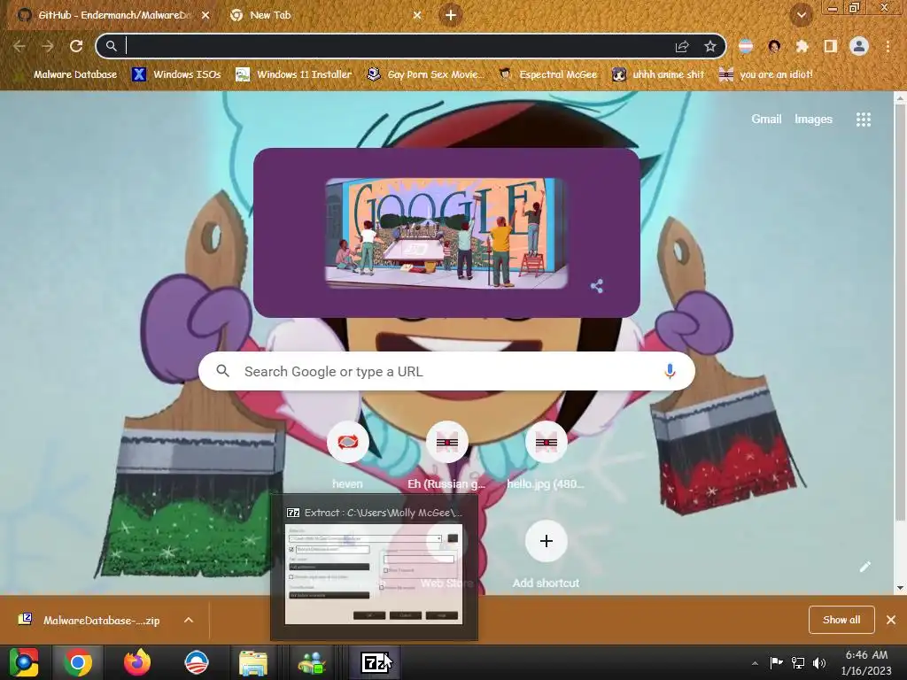
Task: Open the downloaded MalwareDatabase zip file
Action: pos(89,621)
